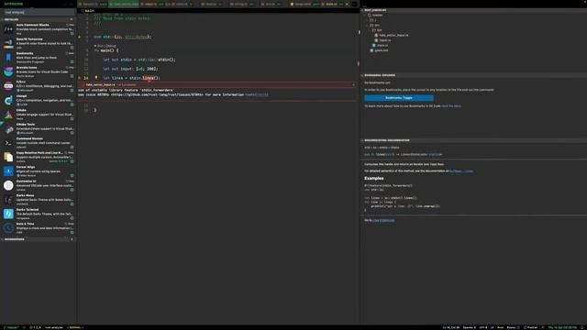Click the Ln 14 cursor position status item
The height and width of the screenshot is (330, 587).
coord(450,327)
